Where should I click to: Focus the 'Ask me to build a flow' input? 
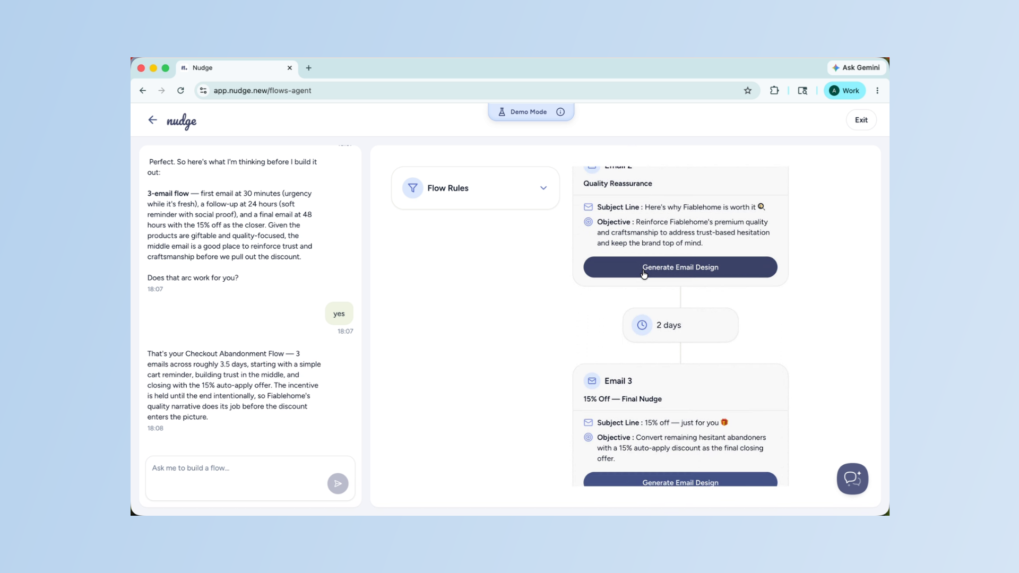point(250,478)
